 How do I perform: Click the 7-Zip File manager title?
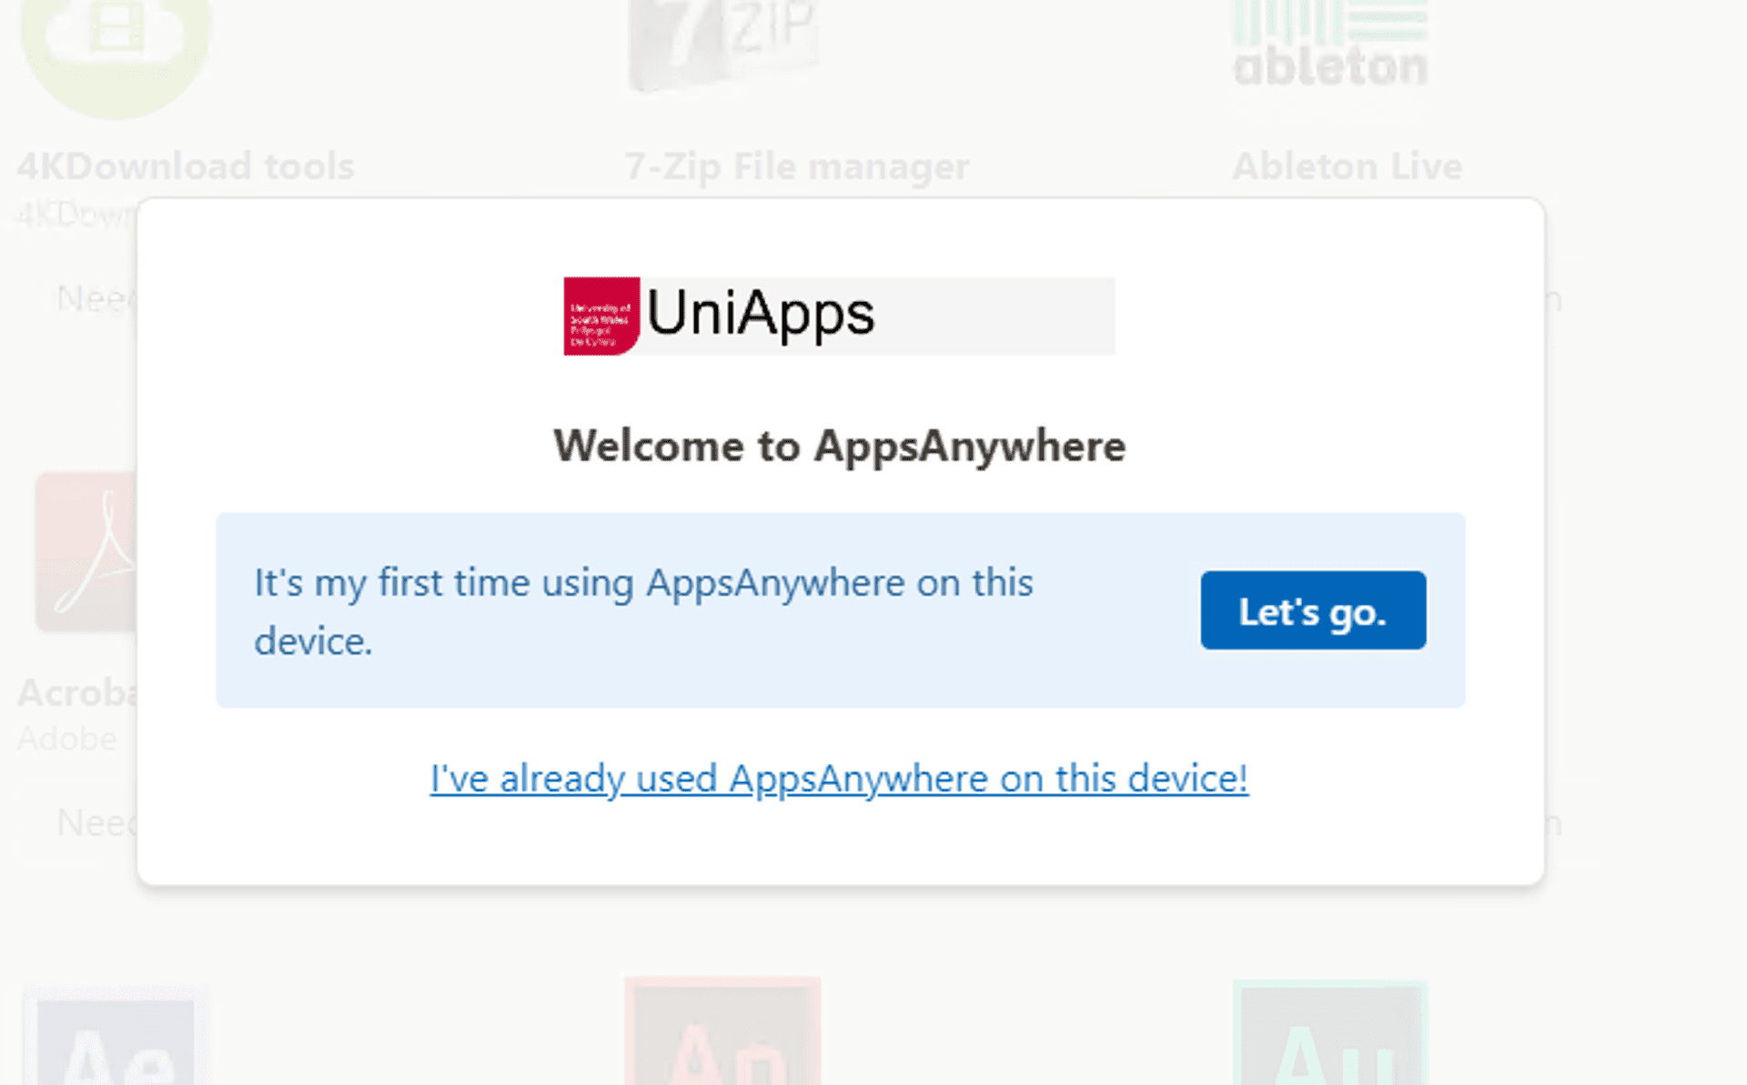(x=797, y=167)
